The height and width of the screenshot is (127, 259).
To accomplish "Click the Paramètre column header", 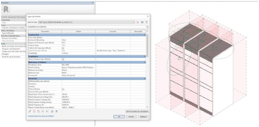I will tap(45, 31).
